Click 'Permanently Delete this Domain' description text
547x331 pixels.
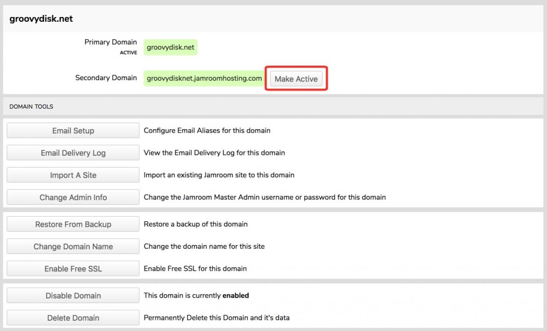[x=216, y=318]
